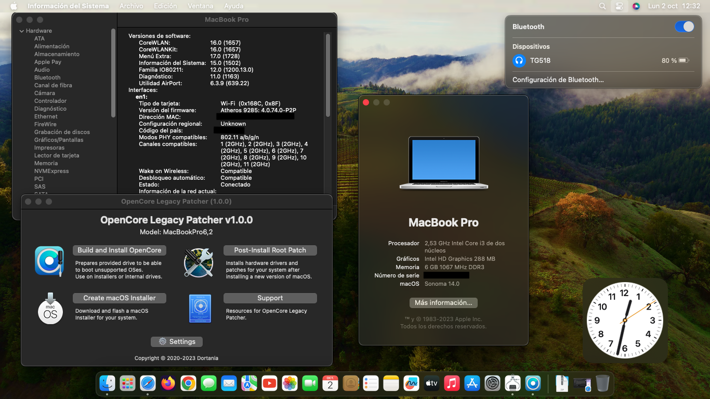
Task: Launch FaceTime from the dock
Action: click(x=310, y=383)
